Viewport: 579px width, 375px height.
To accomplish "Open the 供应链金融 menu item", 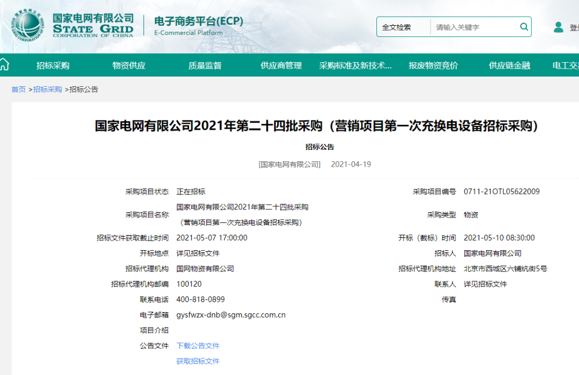I will pos(509,65).
